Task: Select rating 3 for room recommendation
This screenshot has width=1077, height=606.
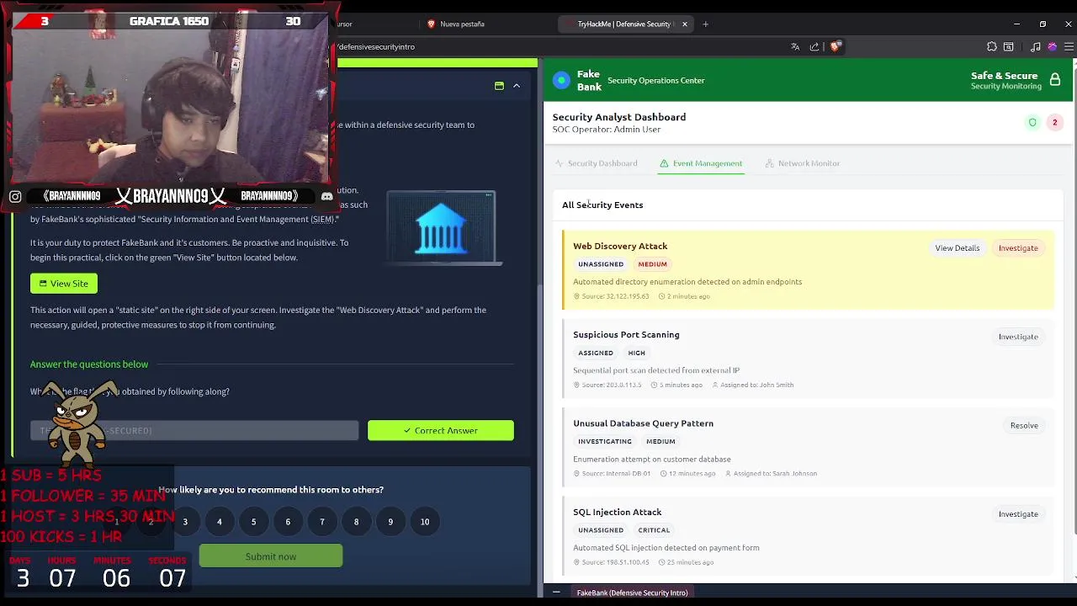Action: click(x=185, y=522)
